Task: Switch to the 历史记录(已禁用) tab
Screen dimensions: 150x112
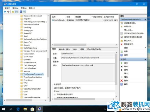Action: tap(94, 49)
